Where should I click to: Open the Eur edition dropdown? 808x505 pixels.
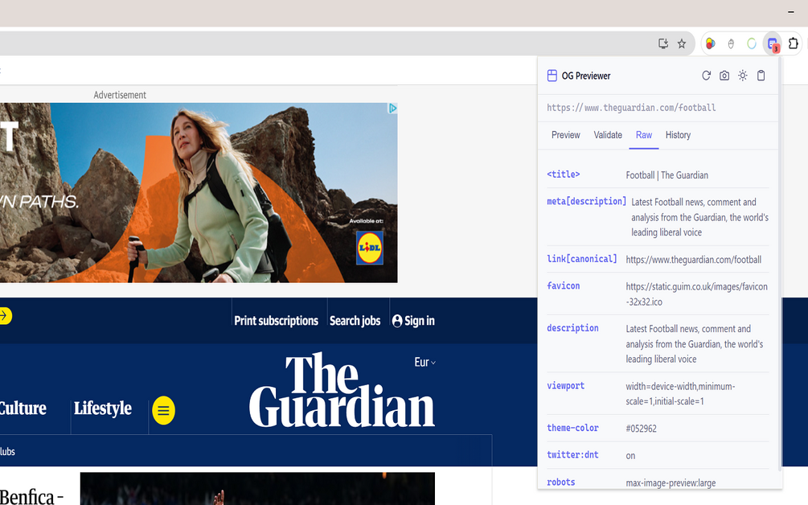click(425, 362)
